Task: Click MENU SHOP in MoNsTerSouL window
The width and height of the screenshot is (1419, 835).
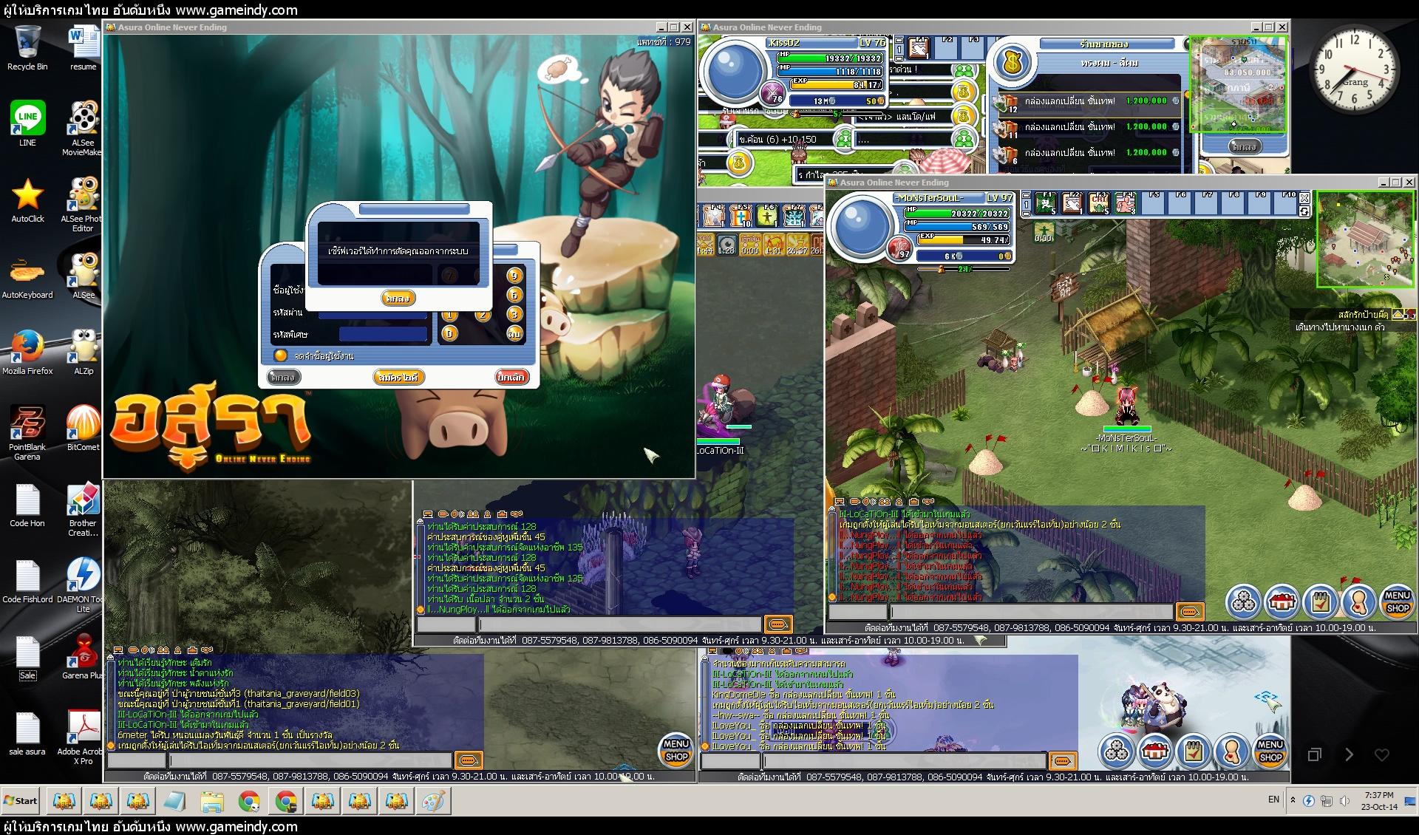Action: click(x=1397, y=601)
